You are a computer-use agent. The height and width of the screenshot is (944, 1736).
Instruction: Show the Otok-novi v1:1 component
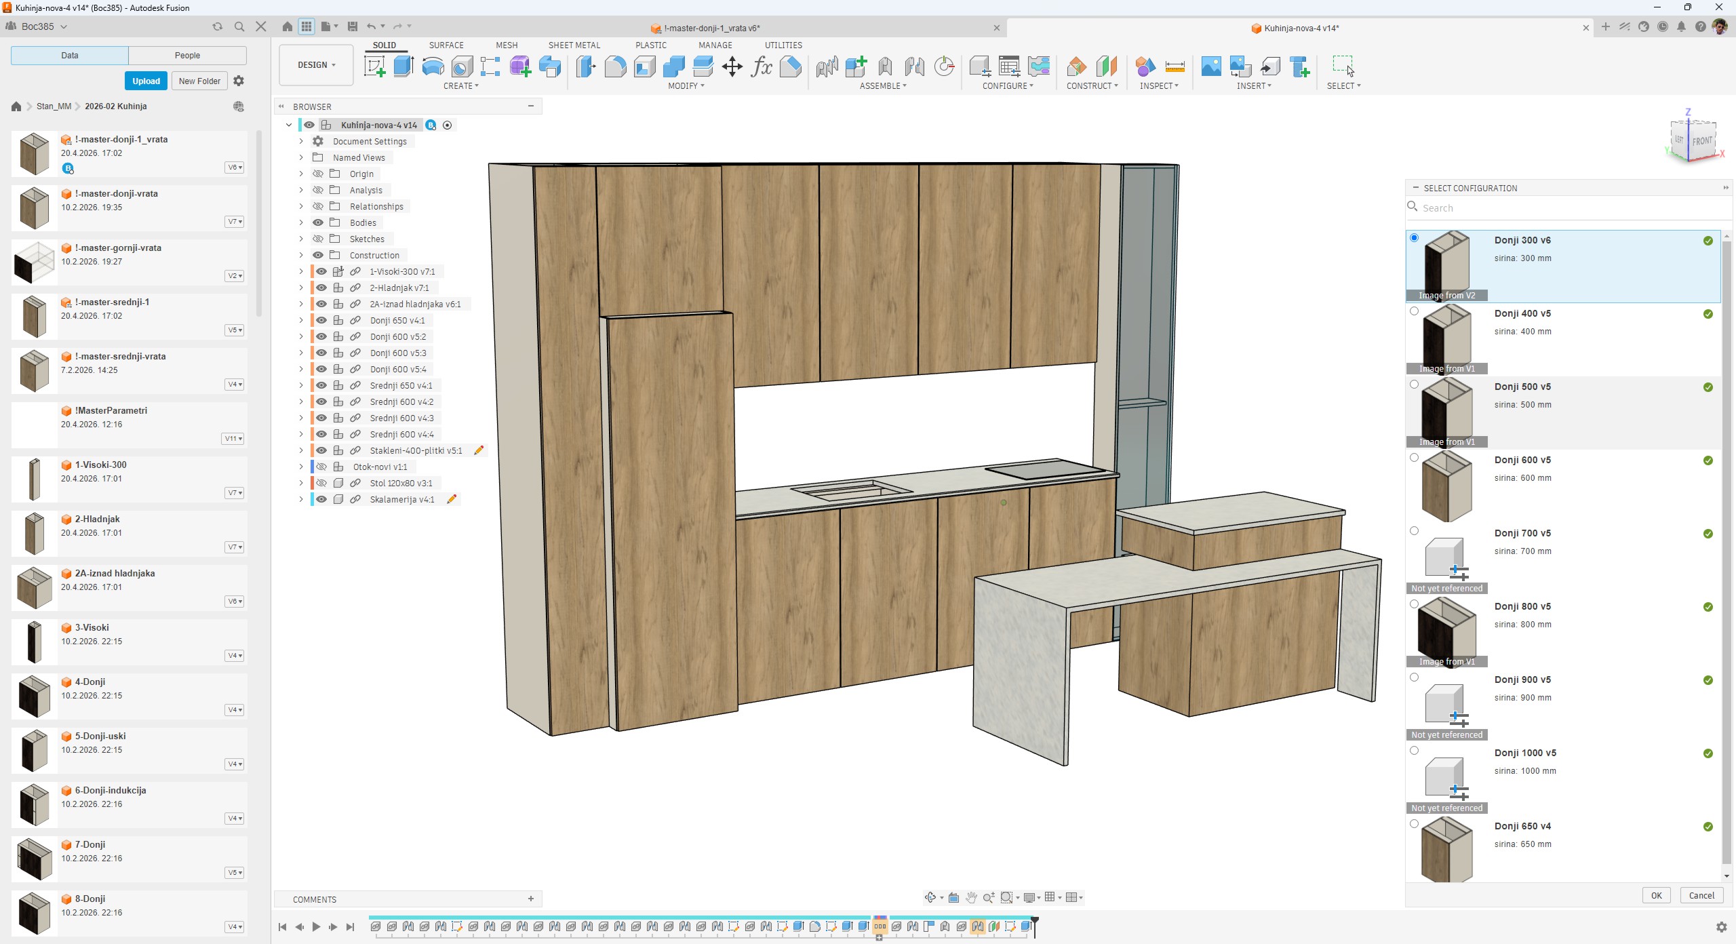pos(321,467)
